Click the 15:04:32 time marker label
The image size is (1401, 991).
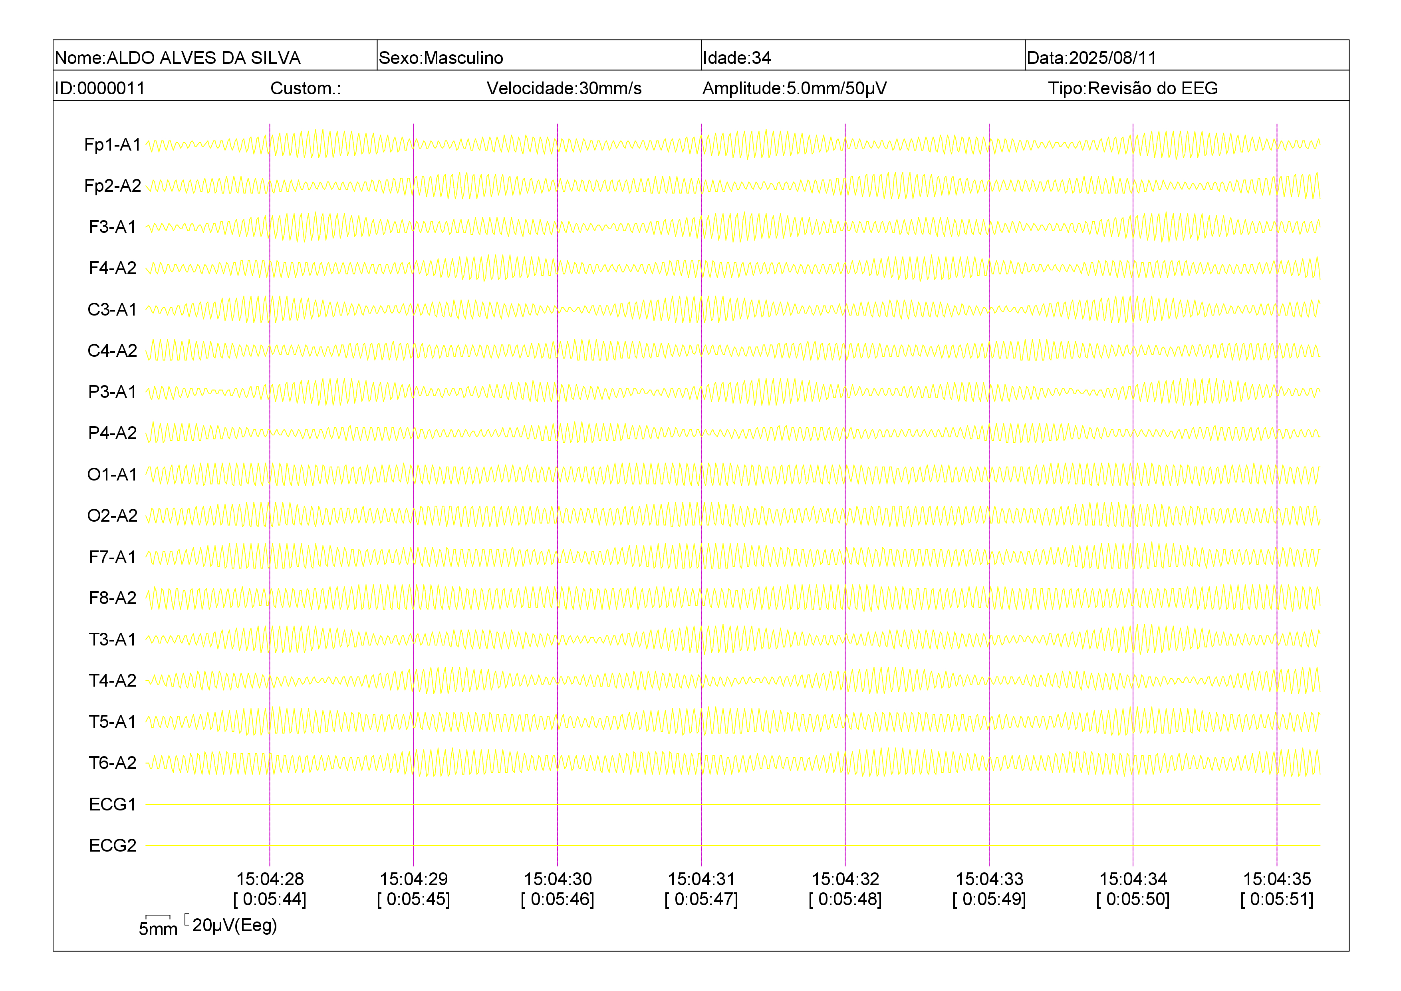point(845,879)
